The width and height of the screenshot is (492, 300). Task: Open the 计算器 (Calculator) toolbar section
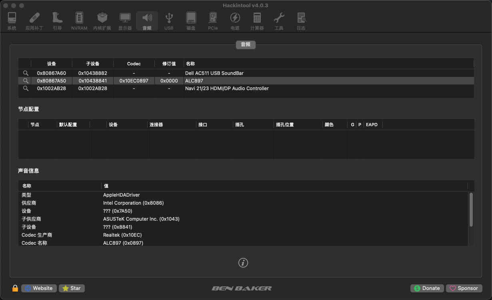pyautogui.click(x=257, y=21)
